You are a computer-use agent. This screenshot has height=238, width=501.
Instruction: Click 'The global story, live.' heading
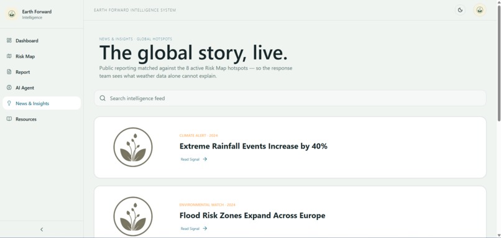click(x=194, y=53)
